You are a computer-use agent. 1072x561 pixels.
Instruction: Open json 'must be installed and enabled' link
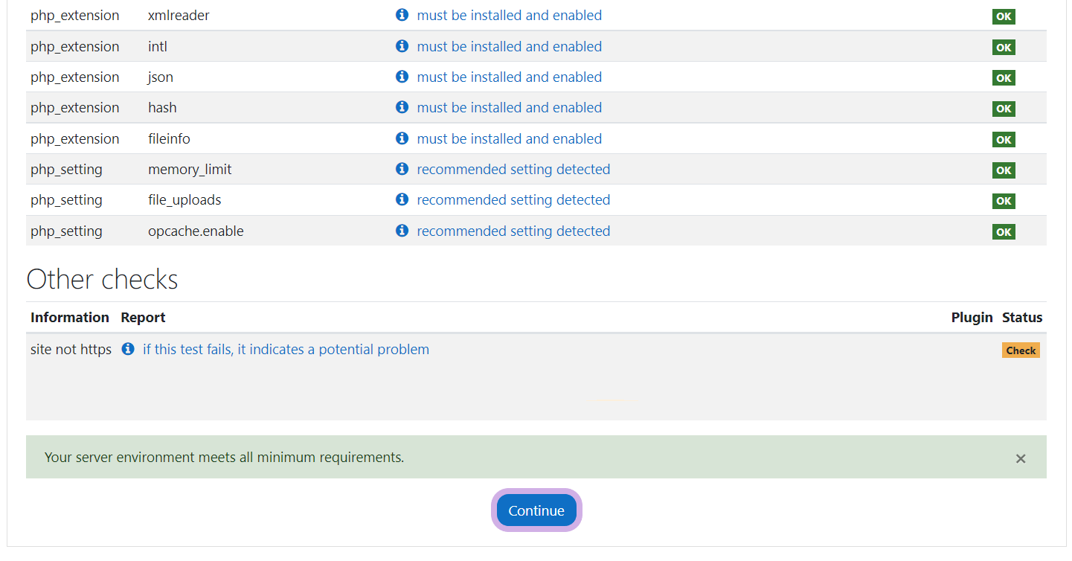(x=509, y=77)
